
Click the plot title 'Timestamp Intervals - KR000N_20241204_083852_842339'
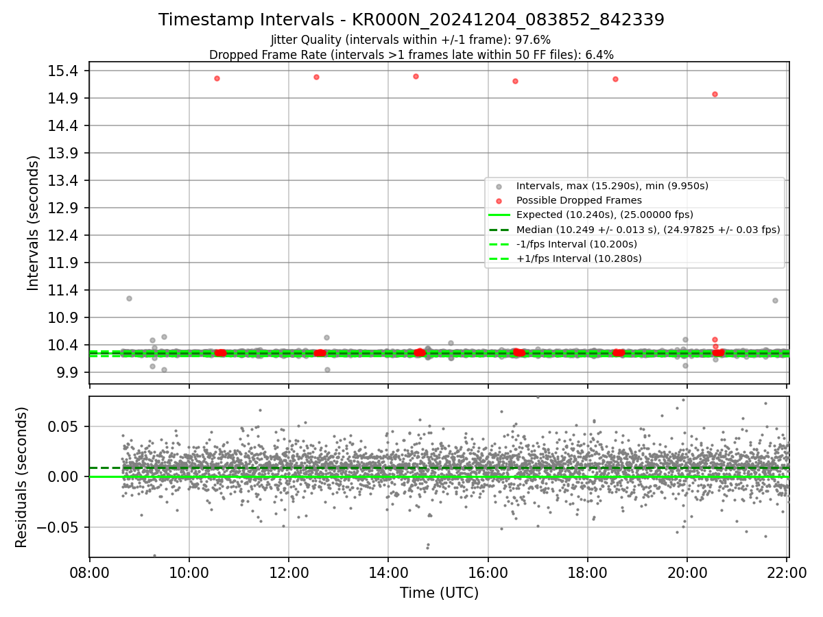click(411, 20)
